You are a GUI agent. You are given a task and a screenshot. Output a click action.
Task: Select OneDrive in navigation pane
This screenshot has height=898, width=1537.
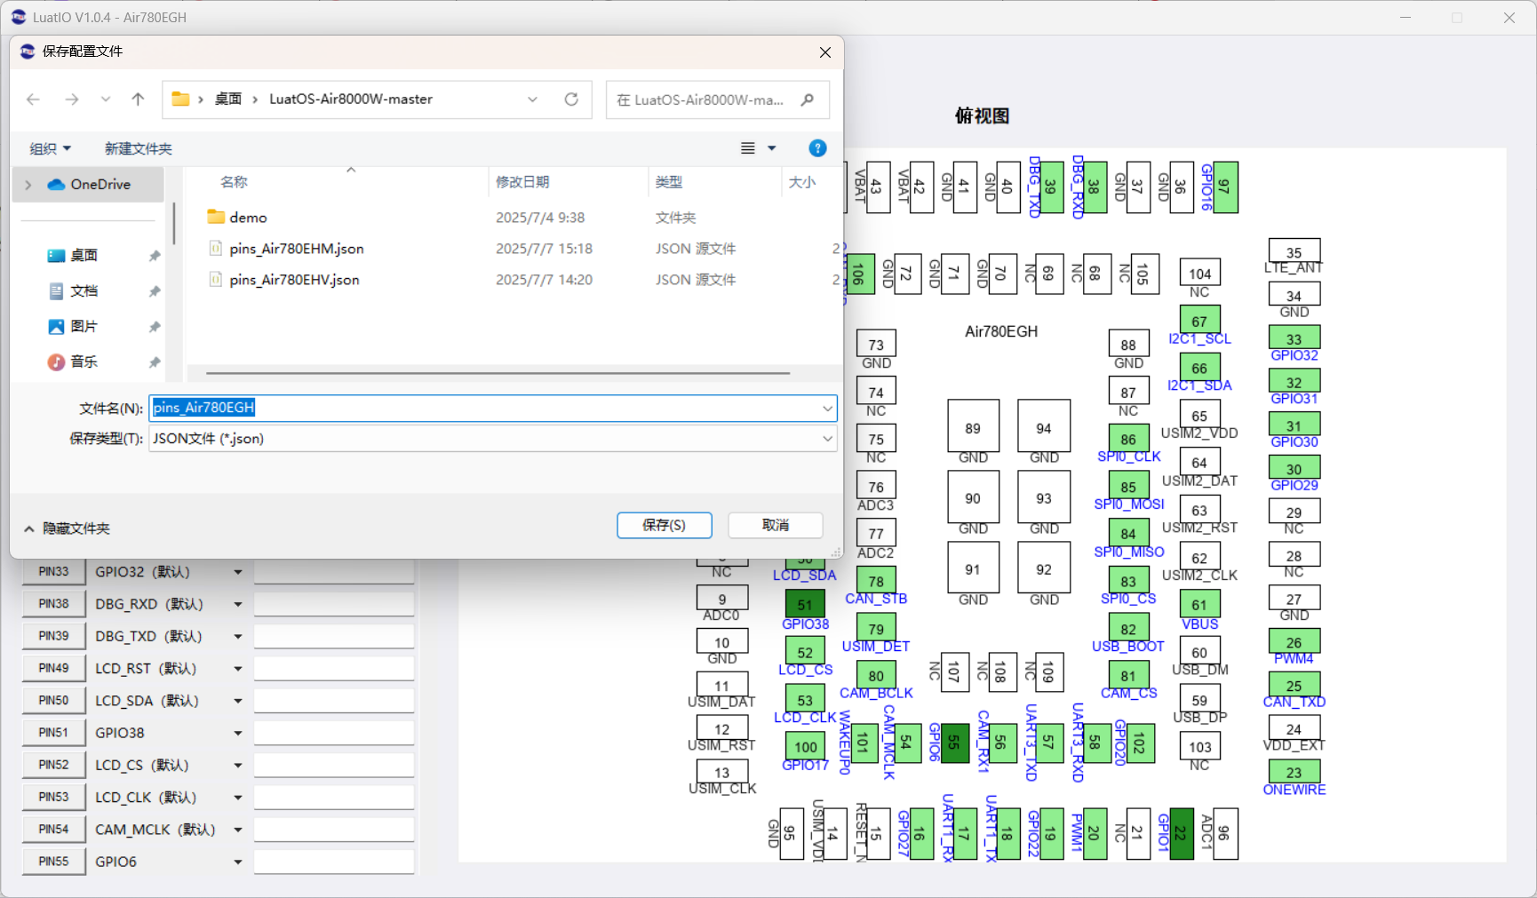tap(89, 185)
